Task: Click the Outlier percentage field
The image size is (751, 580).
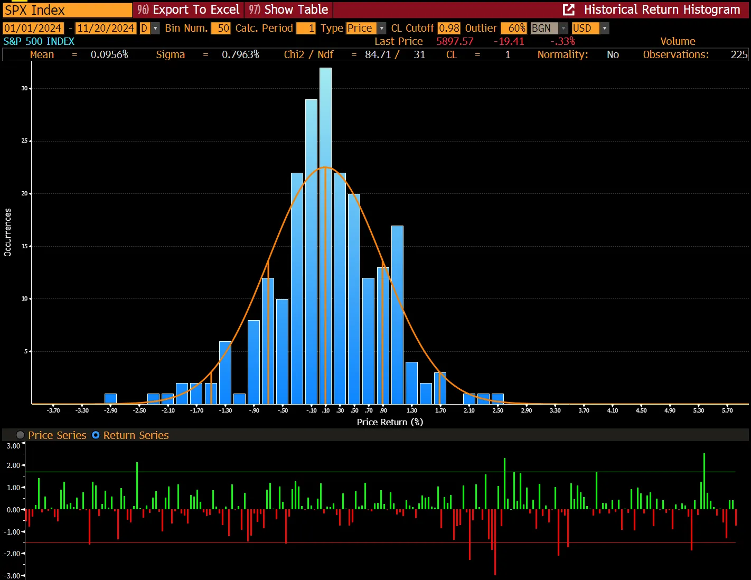Action: (x=513, y=29)
